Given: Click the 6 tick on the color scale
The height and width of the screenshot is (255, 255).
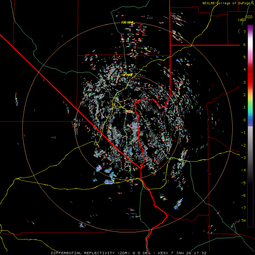Looking at the screenshot, I should pyautogui.click(x=245, y=44).
